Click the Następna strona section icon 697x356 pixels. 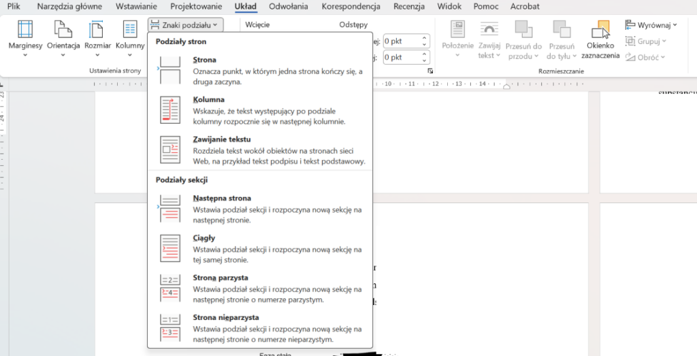coord(169,209)
